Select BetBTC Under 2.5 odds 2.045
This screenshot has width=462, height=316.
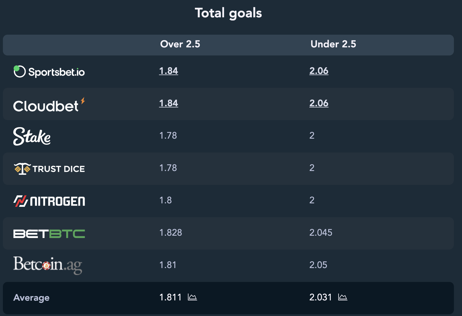tap(321, 233)
